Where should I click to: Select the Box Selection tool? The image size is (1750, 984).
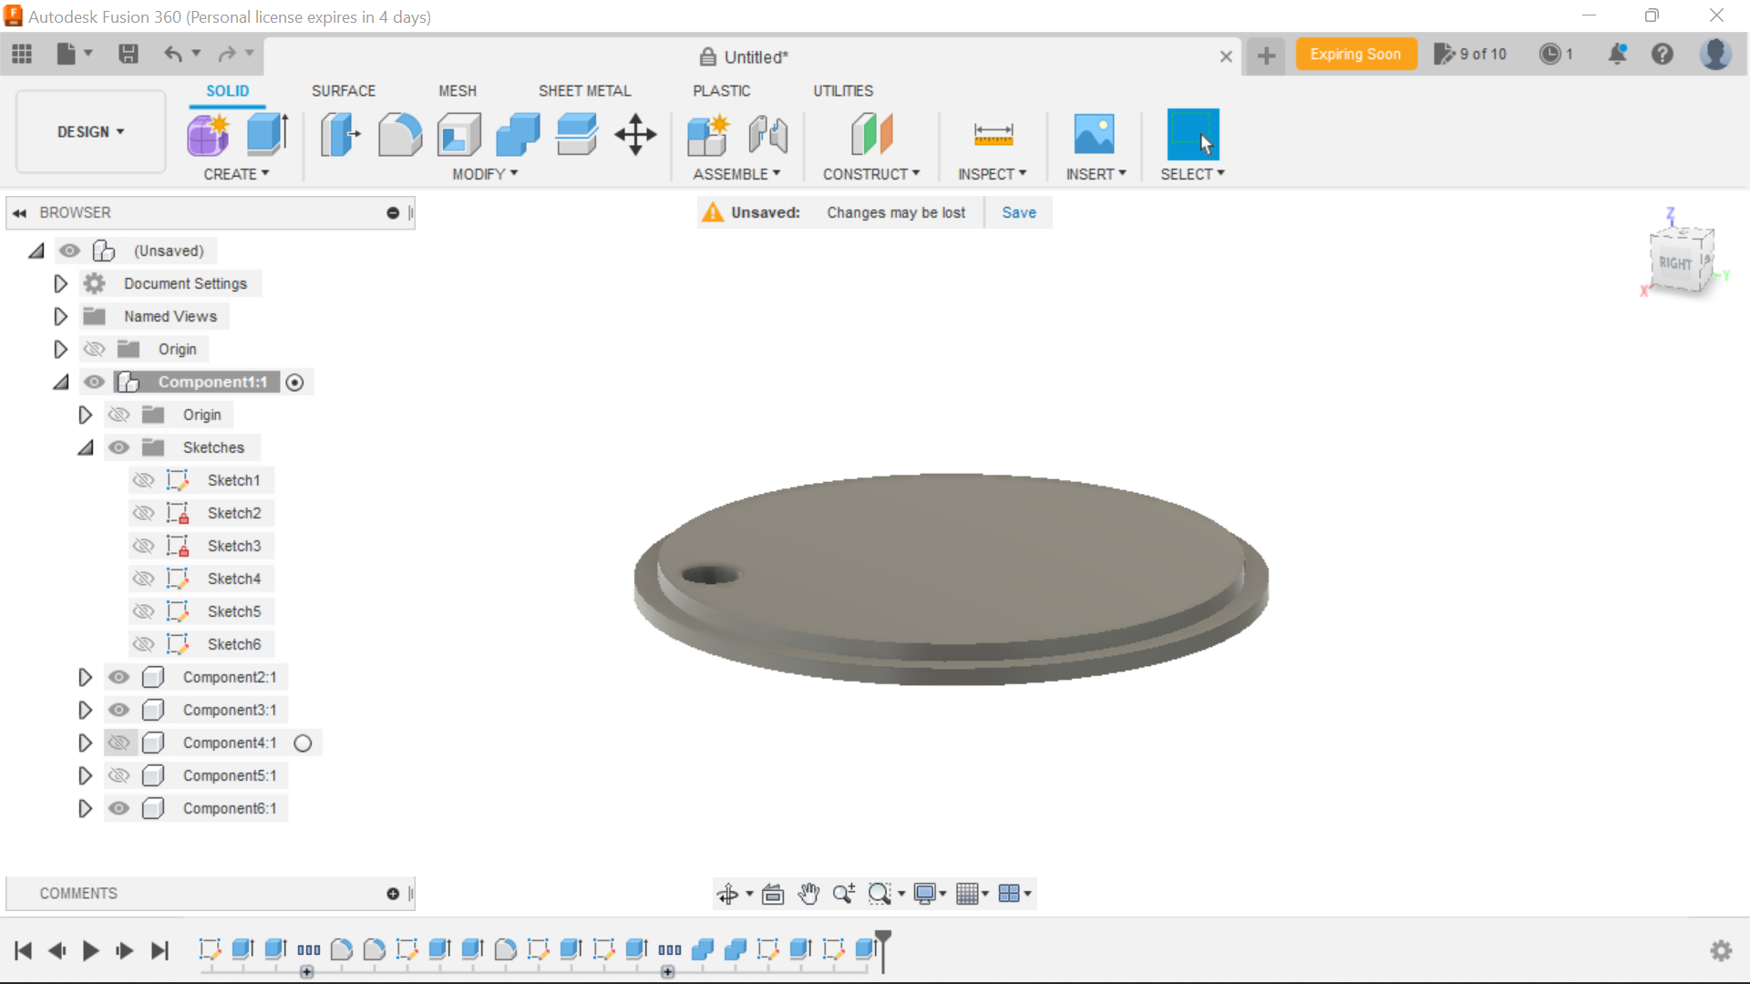click(x=1192, y=135)
